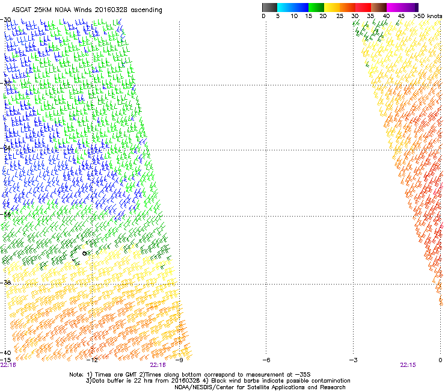
Task: Click the longitude axis label '-6'
Action: coord(266,360)
